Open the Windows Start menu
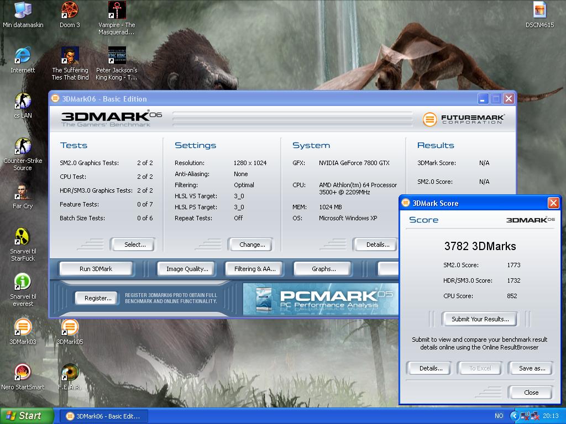The image size is (566, 424). pyautogui.click(x=27, y=416)
